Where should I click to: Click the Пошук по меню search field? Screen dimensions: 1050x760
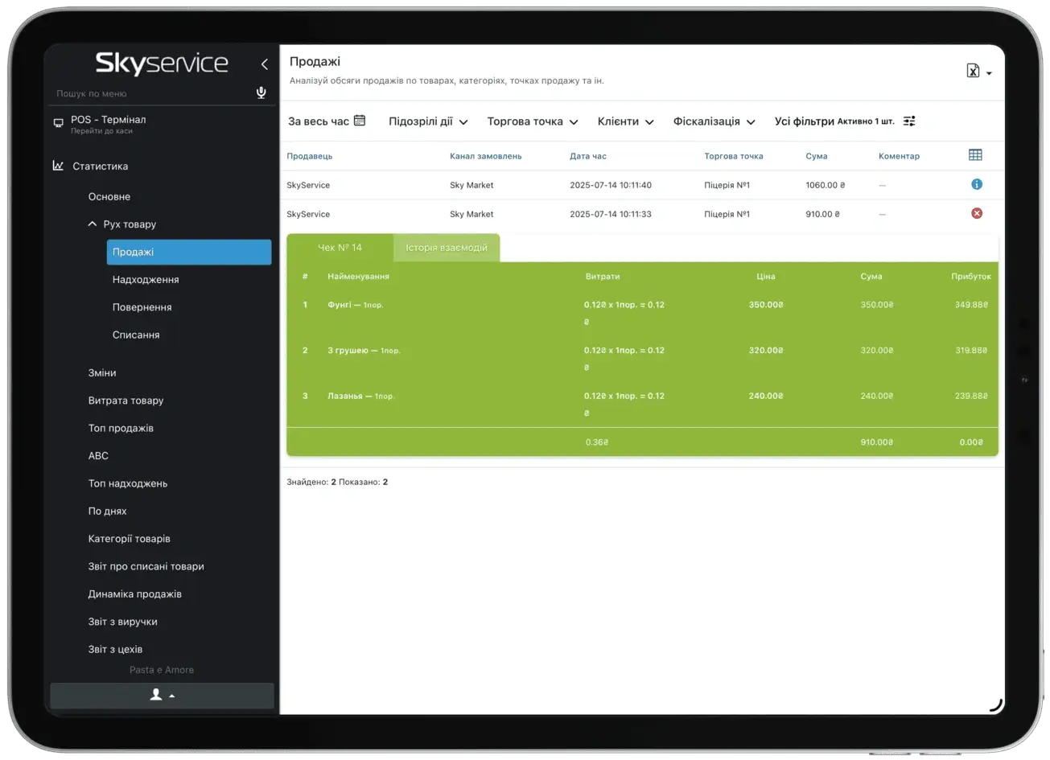tap(149, 93)
